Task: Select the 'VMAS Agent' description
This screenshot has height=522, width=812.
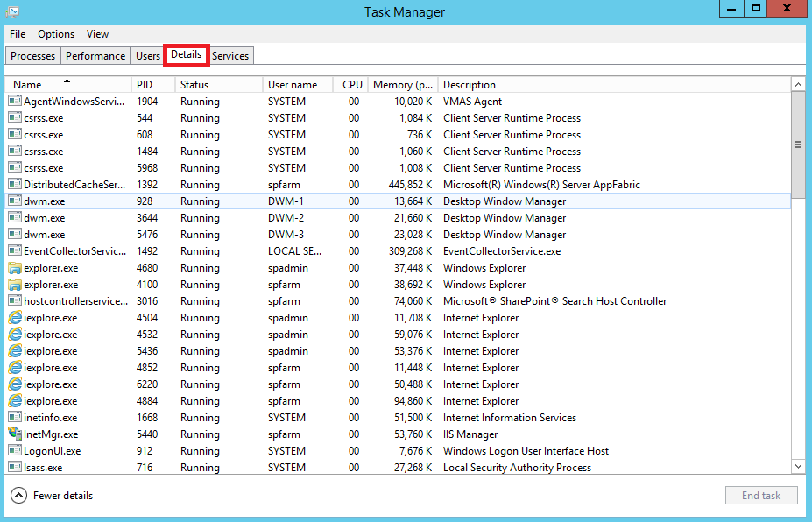Action: tap(472, 101)
